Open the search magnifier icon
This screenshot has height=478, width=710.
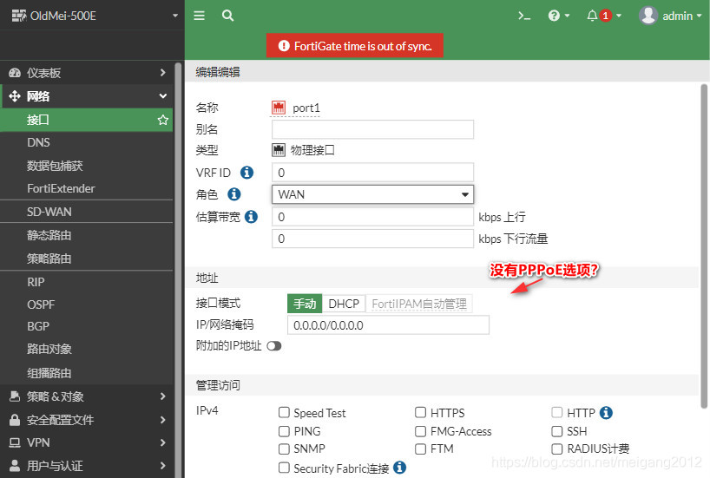(227, 16)
